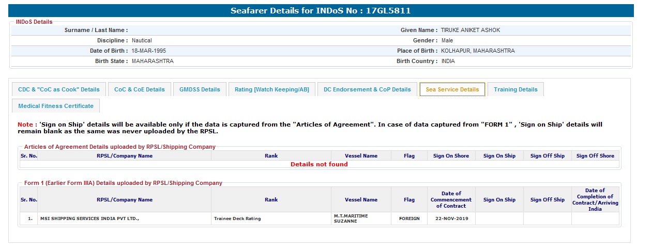Viewport: 652px width, 250px height.
Task: Select the GMDSS Details tab
Action: 200,89
